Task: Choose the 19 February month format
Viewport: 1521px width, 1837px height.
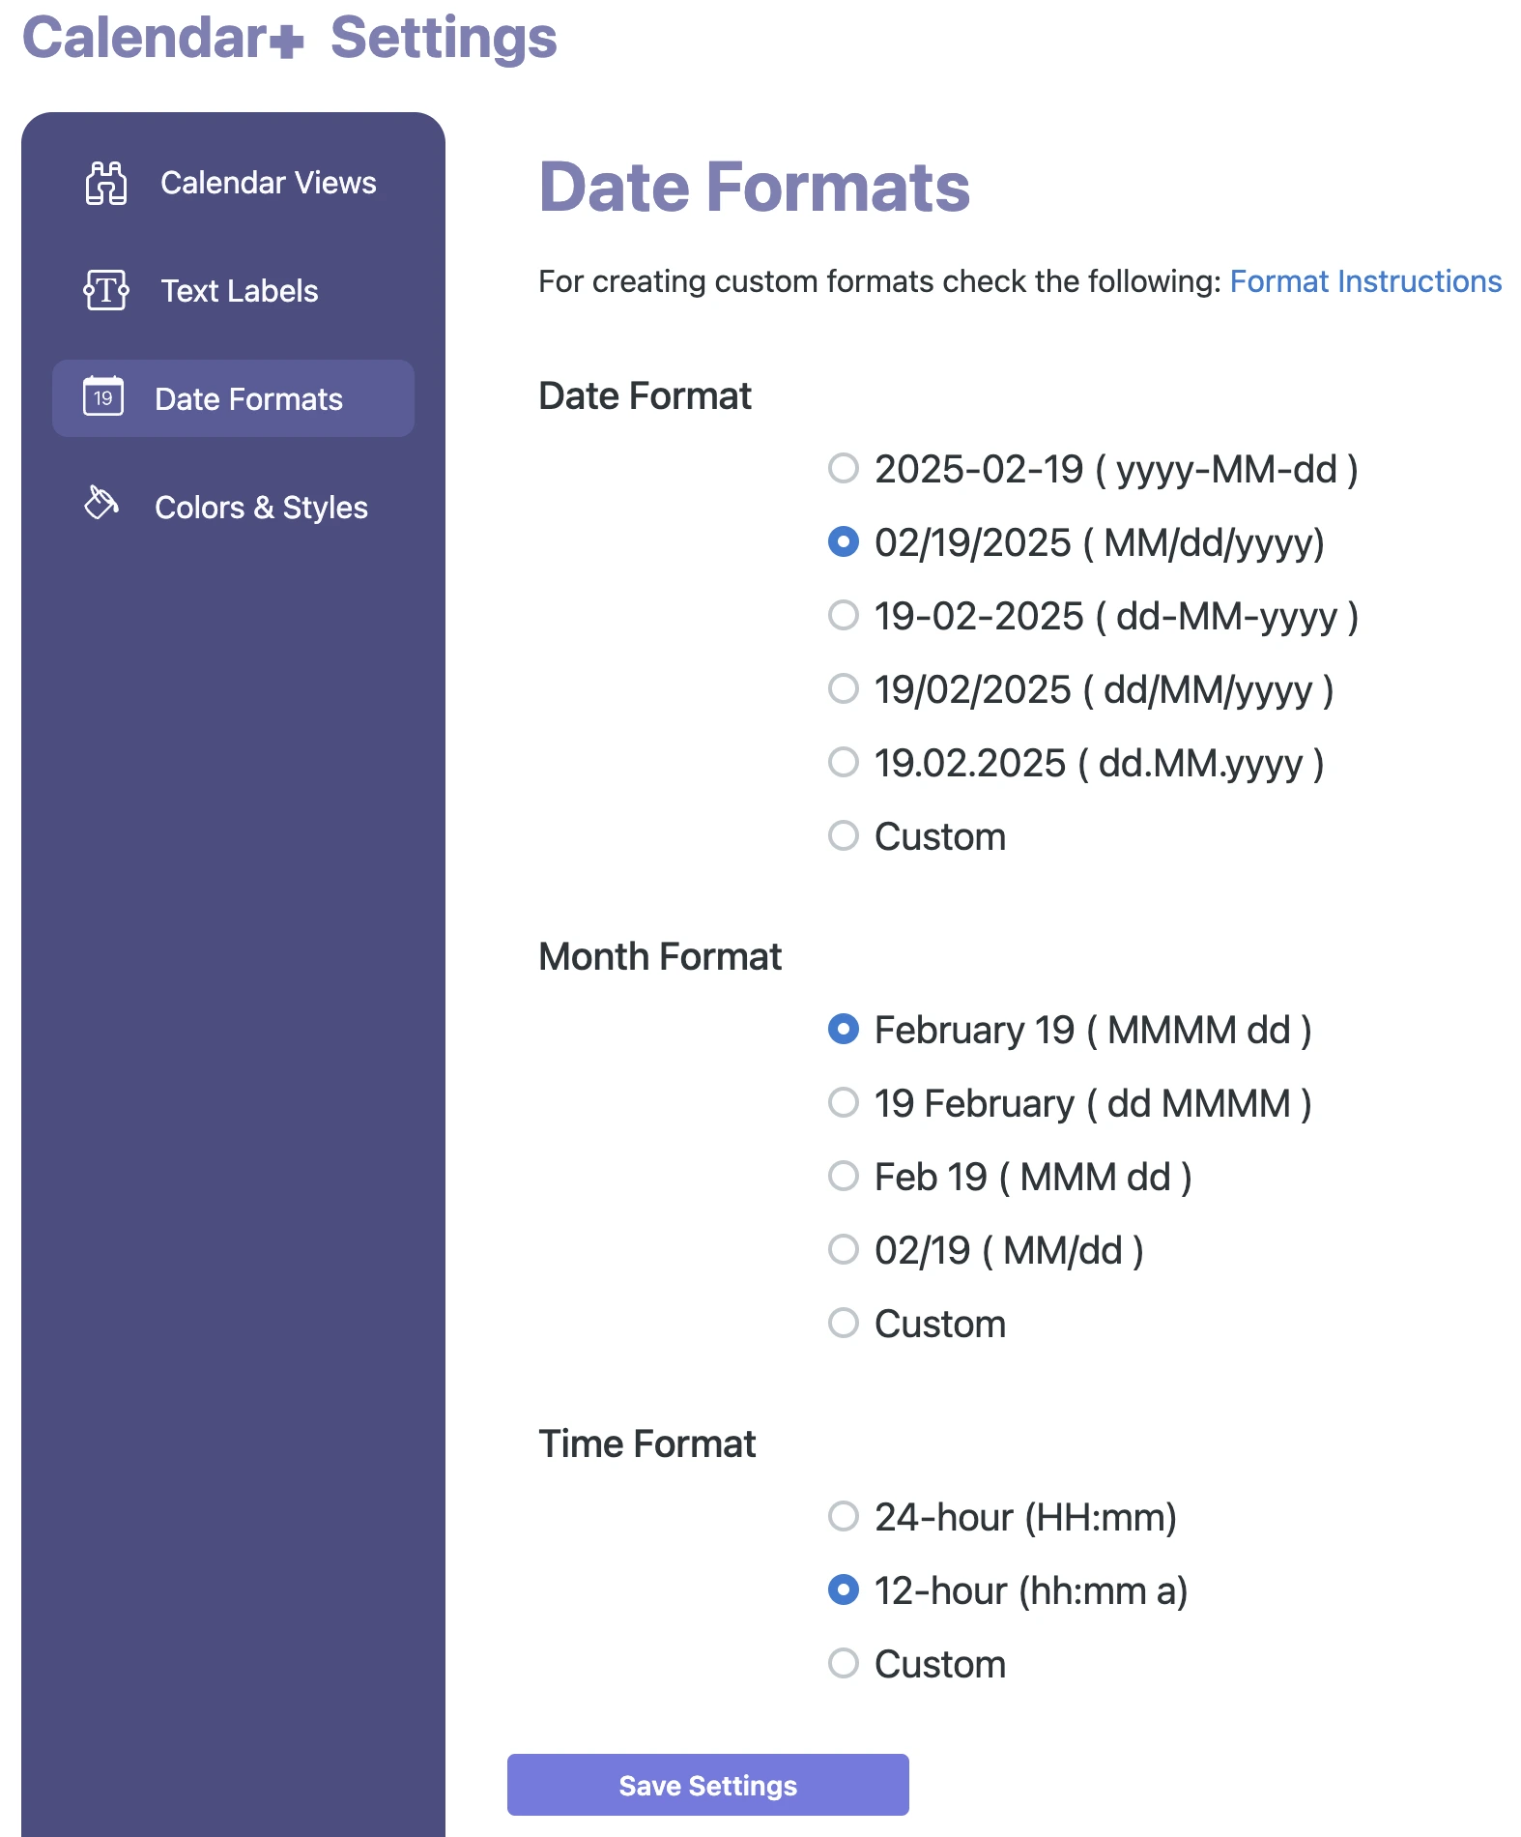Action: pyautogui.click(x=844, y=1103)
